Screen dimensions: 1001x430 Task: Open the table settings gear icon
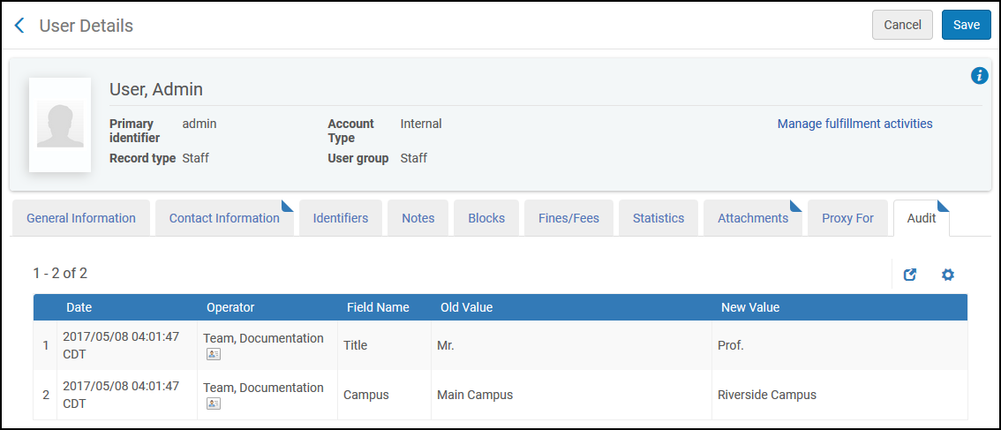(948, 275)
